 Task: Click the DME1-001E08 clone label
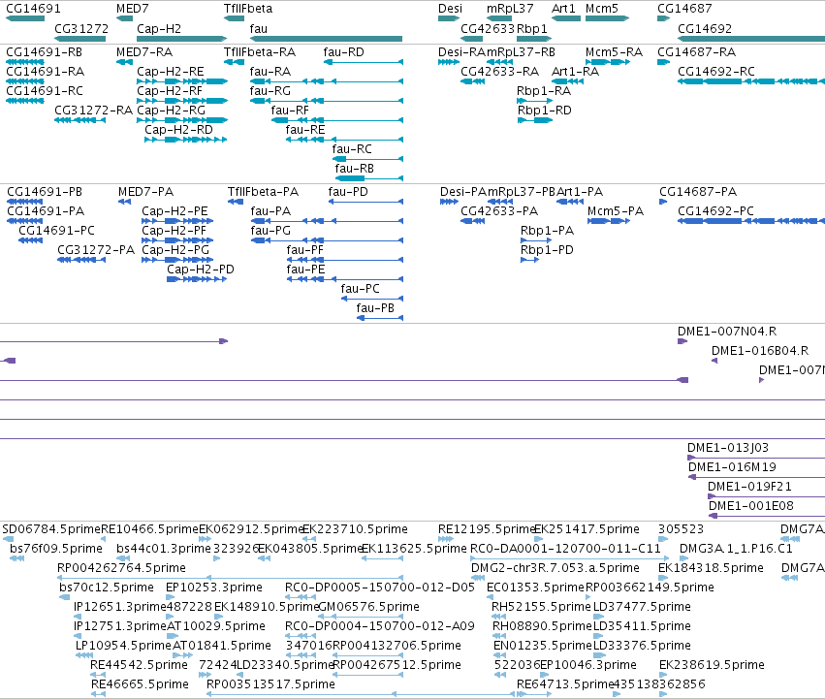[x=750, y=506]
